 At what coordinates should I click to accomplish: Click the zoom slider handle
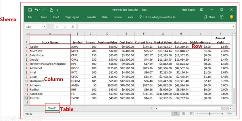(x=210, y=114)
